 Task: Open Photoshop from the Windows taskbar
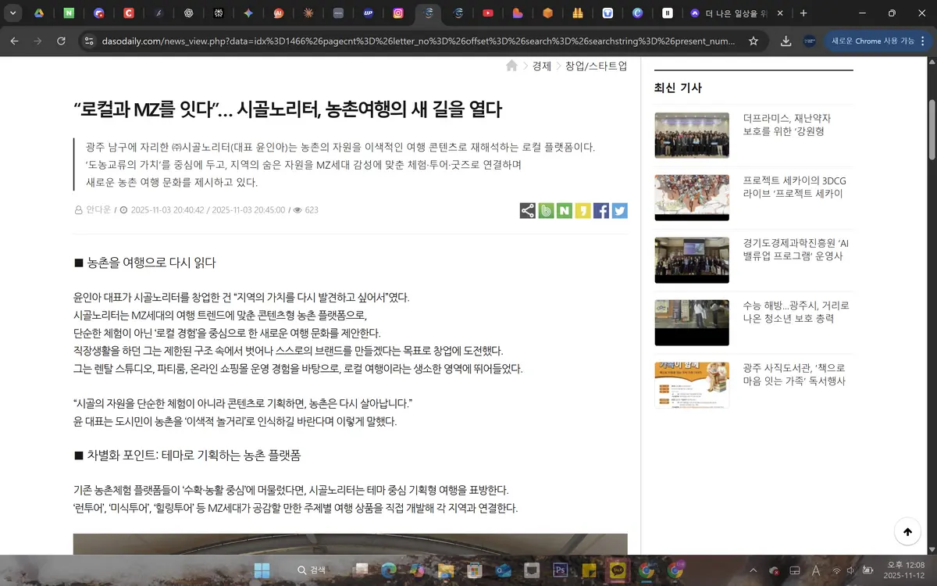560,570
